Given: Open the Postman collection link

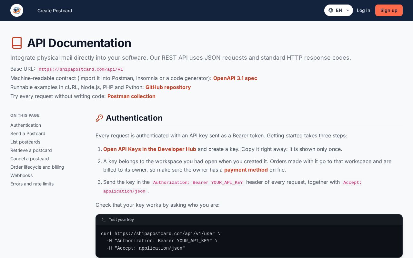Looking at the screenshot, I should 131,96.
